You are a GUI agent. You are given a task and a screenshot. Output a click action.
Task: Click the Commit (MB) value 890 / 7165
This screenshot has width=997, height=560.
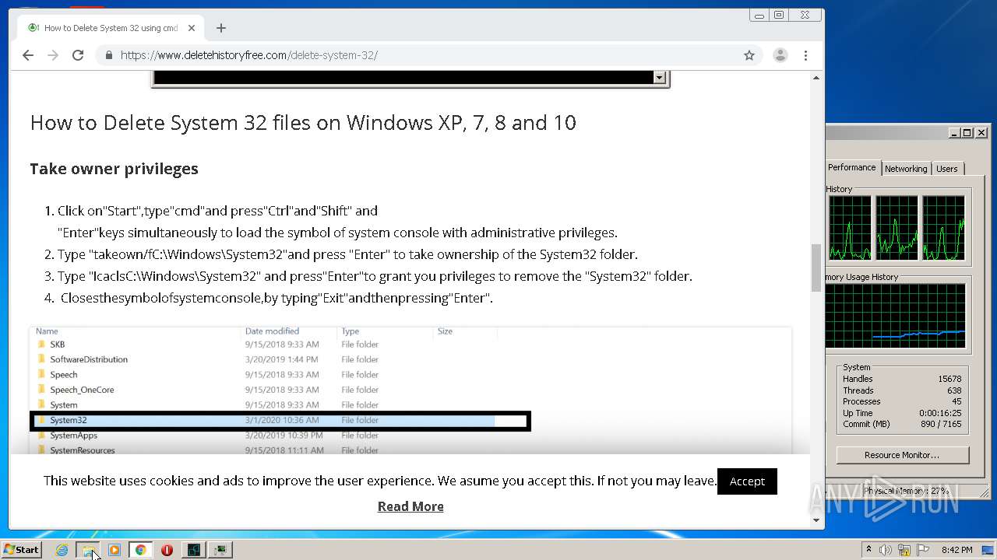coord(941,424)
